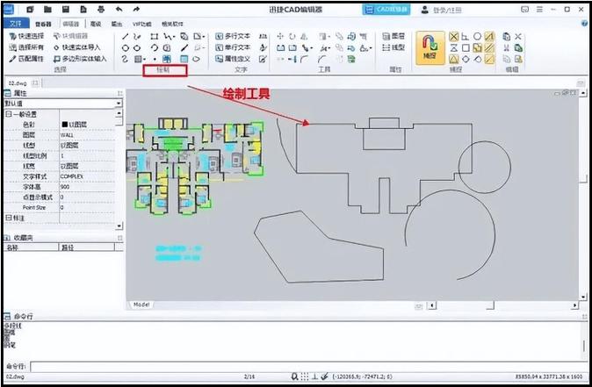The image size is (592, 387).
Task: Click the Undo arrow
Action: 119,10
